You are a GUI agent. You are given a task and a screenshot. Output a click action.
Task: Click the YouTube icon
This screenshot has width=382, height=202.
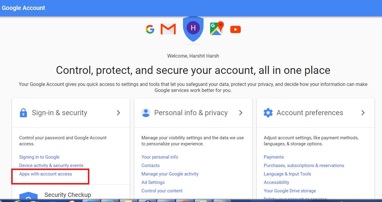coord(236,29)
